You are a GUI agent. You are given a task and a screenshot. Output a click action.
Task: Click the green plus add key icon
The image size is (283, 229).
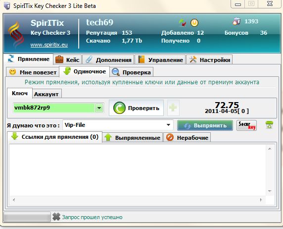173,108
